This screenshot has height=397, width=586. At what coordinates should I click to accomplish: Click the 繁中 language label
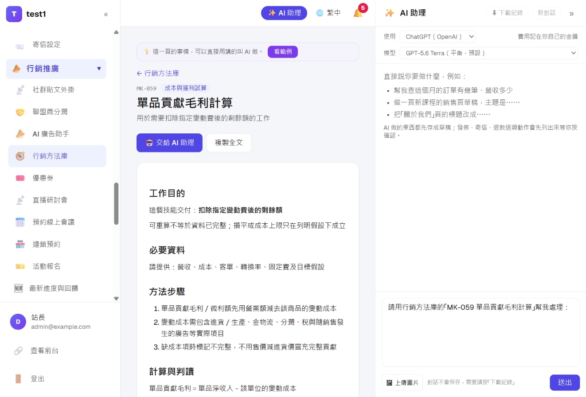point(334,13)
